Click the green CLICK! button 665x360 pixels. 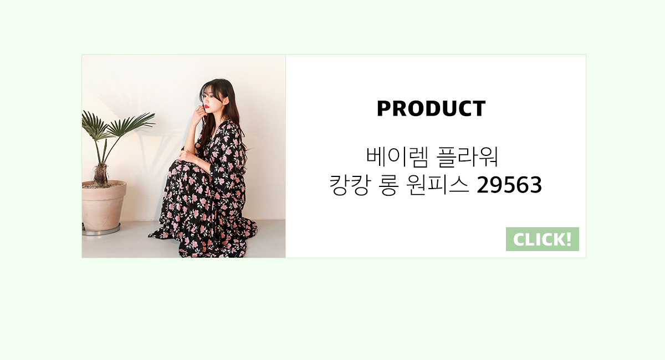pyautogui.click(x=542, y=239)
